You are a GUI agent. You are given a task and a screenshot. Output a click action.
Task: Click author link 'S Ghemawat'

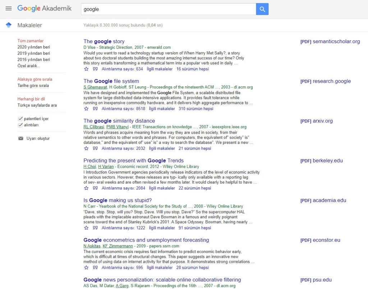[x=95, y=87]
